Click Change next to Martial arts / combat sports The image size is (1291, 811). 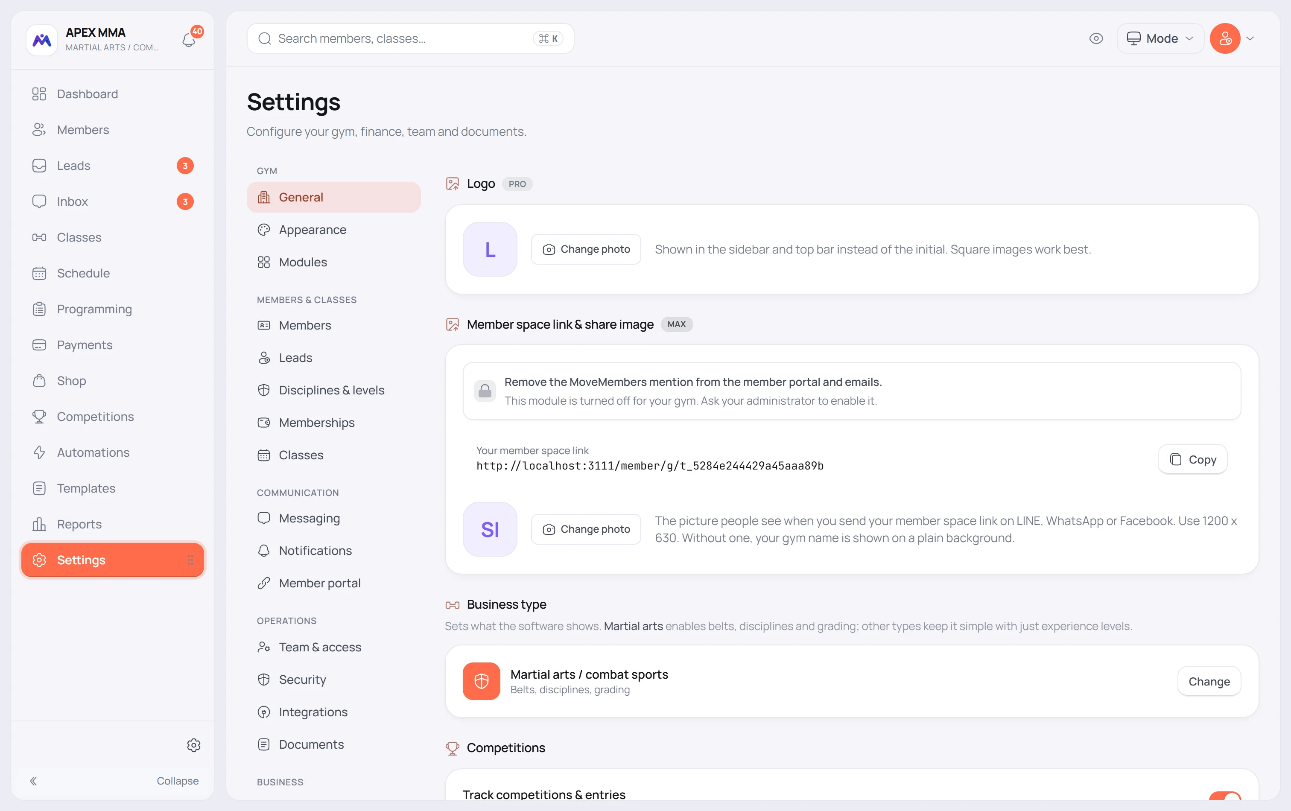(x=1209, y=681)
